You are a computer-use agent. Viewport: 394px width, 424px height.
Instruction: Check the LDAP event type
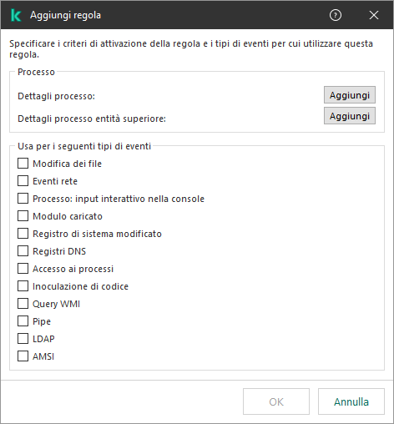coord(23,339)
